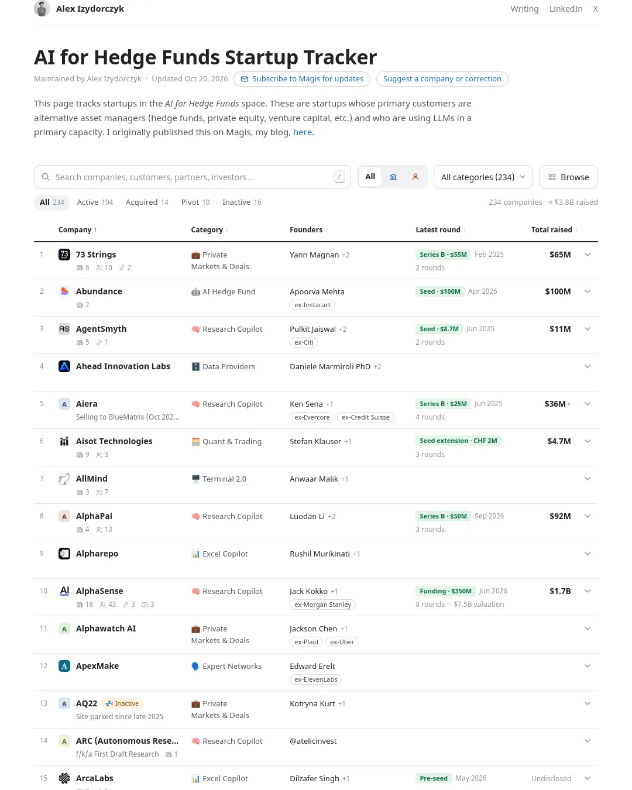Filter by Acquired 14 tab

[147, 202]
